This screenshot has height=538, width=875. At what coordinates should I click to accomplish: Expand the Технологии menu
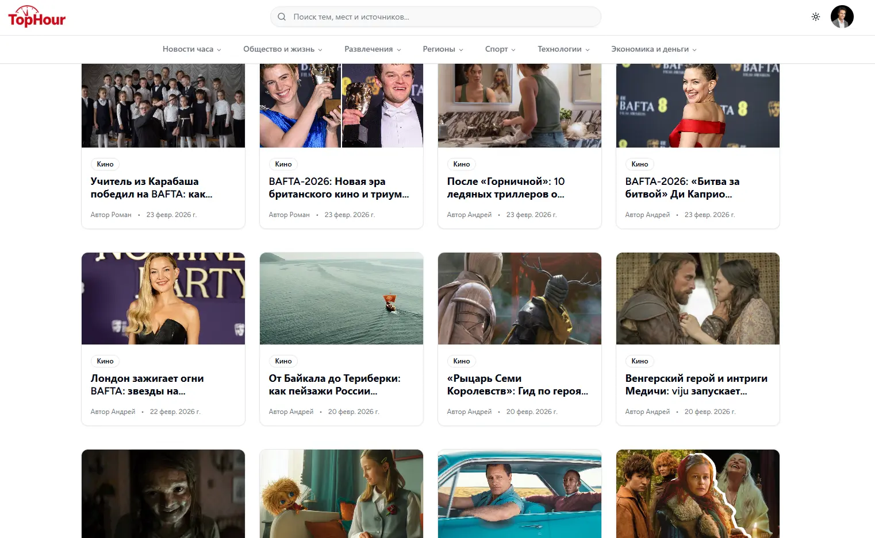(x=563, y=49)
